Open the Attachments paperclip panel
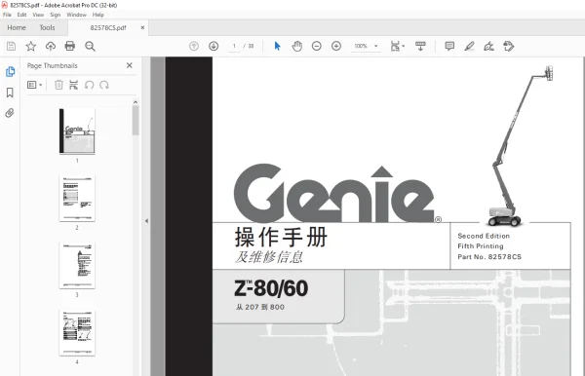 click(x=10, y=113)
